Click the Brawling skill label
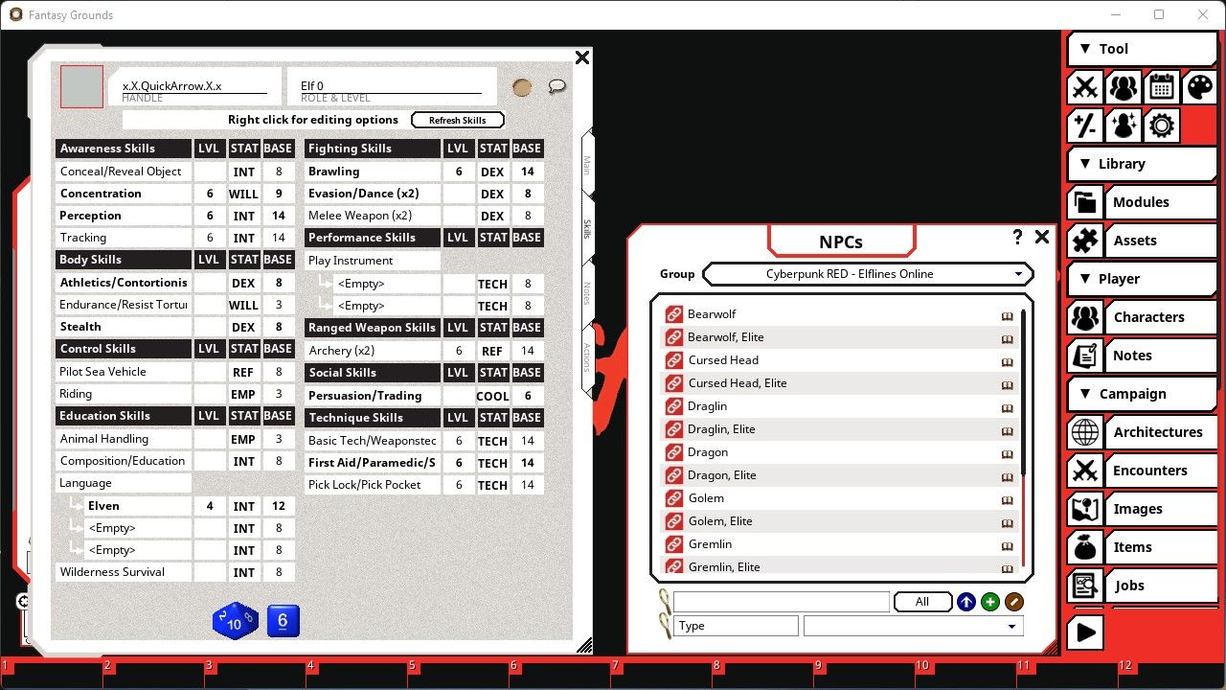This screenshot has width=1226, height=690. pos(373,172)
